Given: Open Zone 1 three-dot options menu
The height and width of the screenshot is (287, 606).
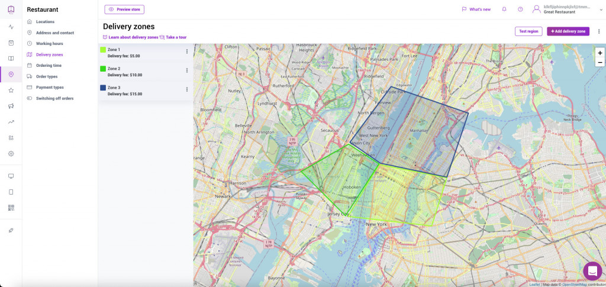Looking at the screenshot, I should 187,51.
